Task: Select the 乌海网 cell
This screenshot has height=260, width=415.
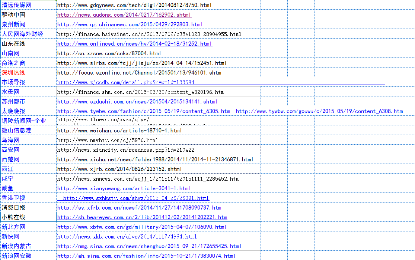Action: 28,140
